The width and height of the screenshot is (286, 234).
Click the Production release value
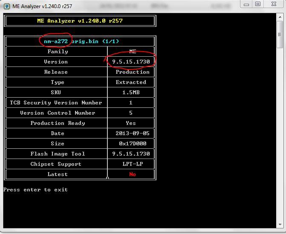click(x=133, y=72)
